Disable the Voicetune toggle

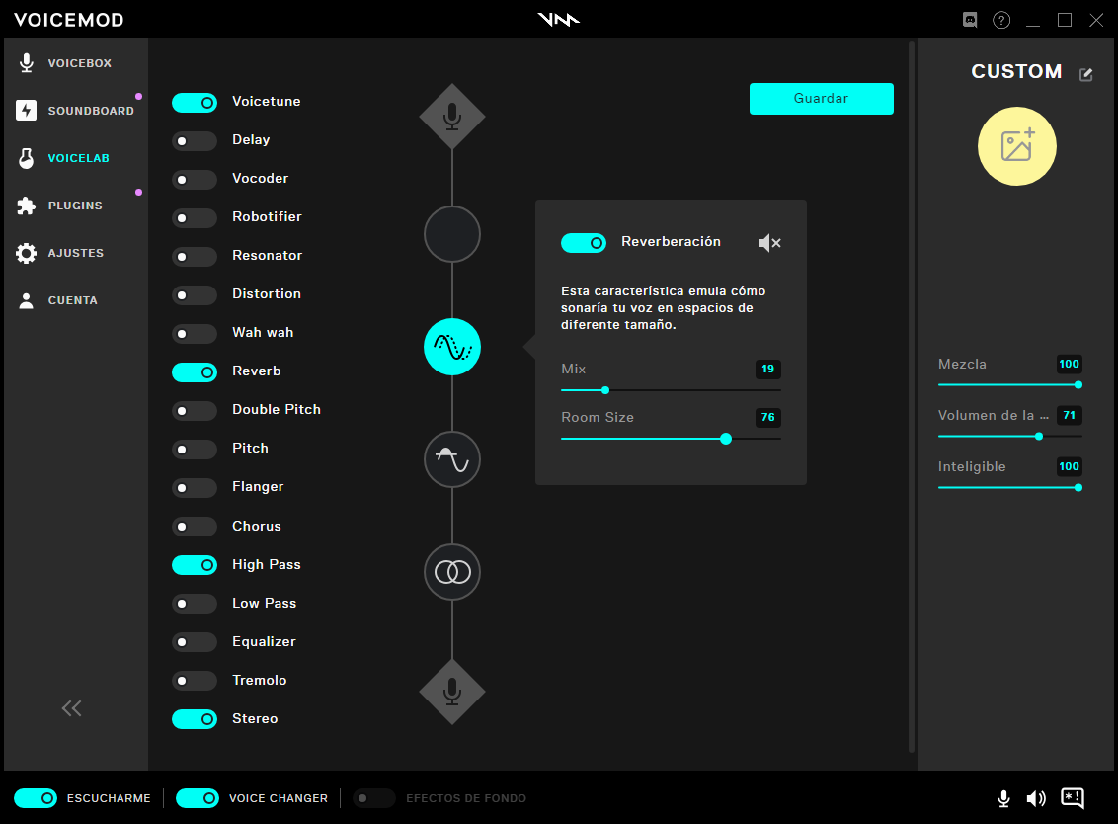(x=195, y=103)
